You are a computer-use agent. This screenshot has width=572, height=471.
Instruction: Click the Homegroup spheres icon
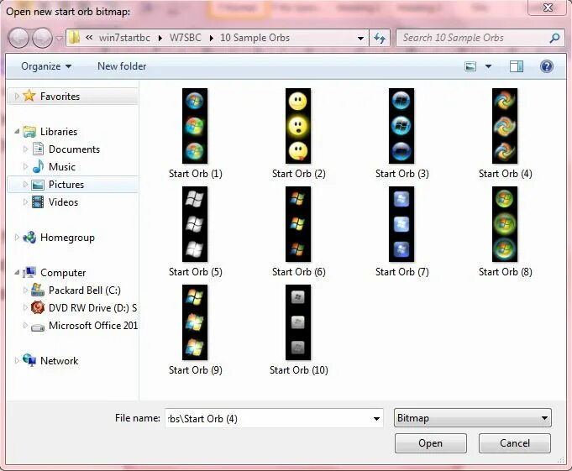point(29,238)
